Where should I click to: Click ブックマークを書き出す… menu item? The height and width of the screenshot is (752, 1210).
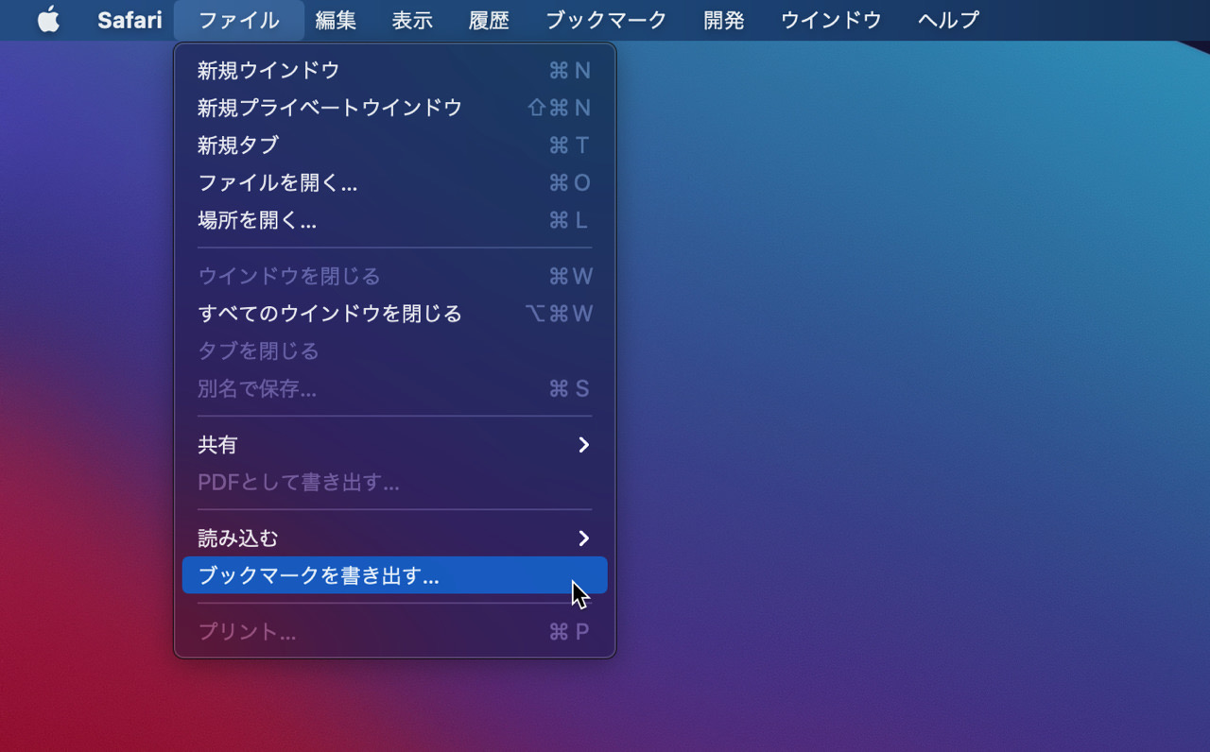[395, 575]
